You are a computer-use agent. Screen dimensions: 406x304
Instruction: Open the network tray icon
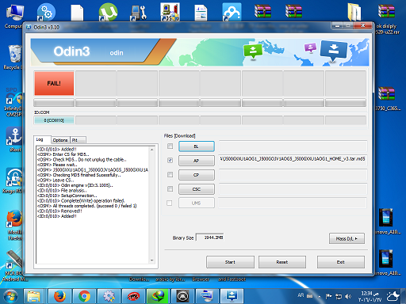pos(339,297)
